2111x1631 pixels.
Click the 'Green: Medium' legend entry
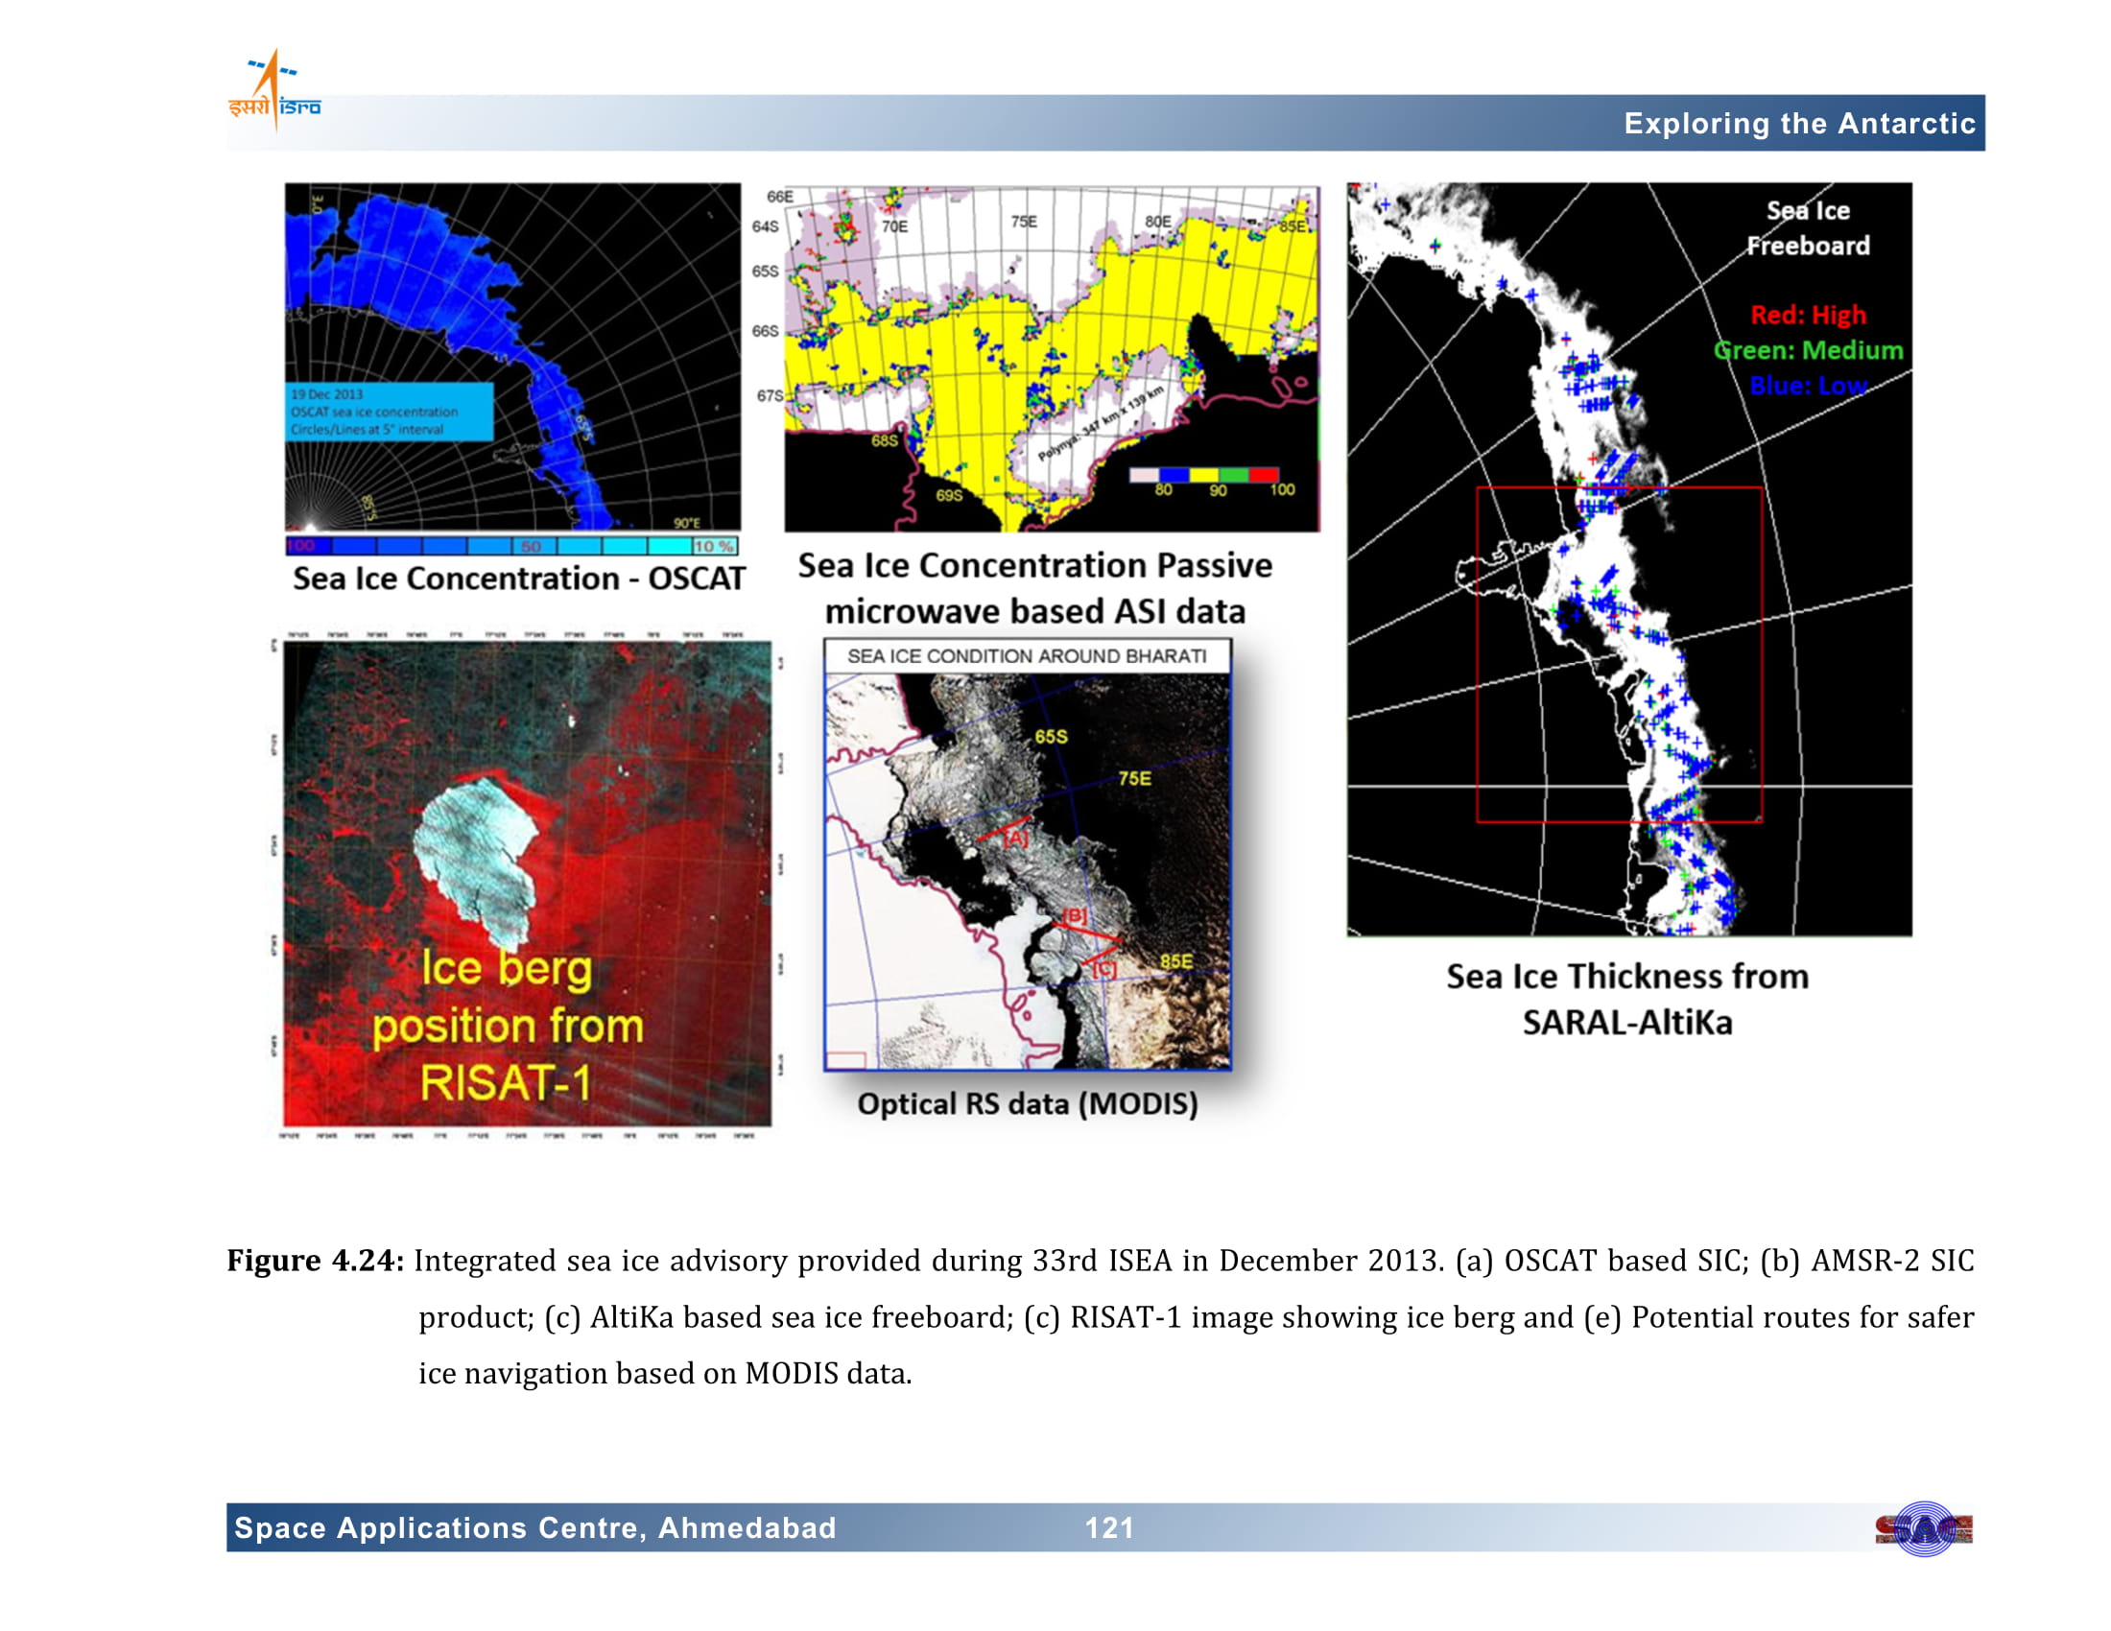(1808, 350)
